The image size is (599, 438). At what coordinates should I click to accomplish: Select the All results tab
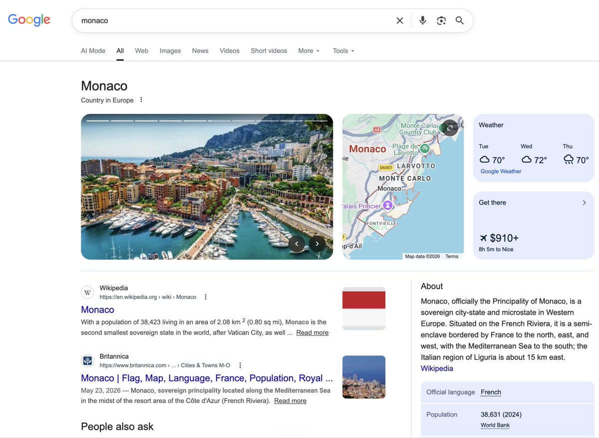point(120,51)
